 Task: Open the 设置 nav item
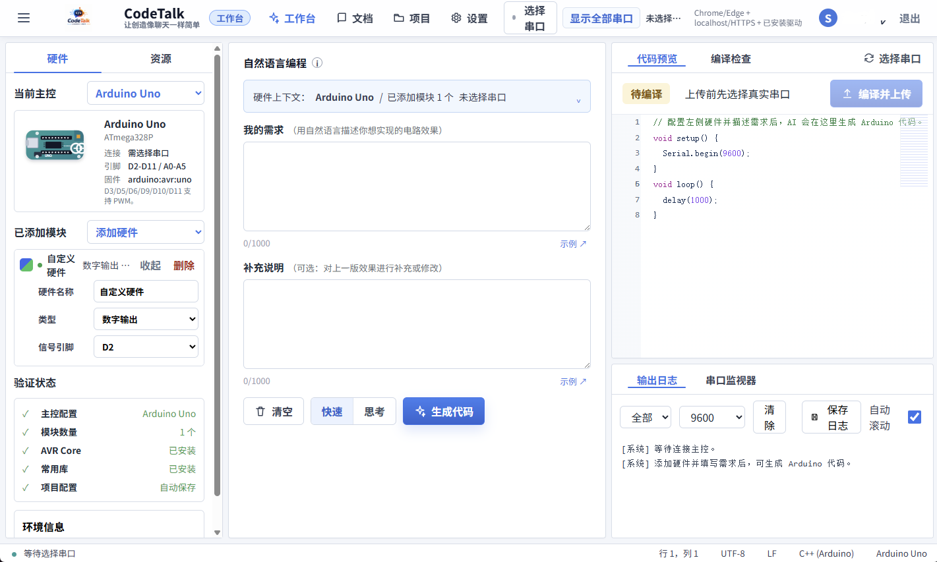point(469,18)
